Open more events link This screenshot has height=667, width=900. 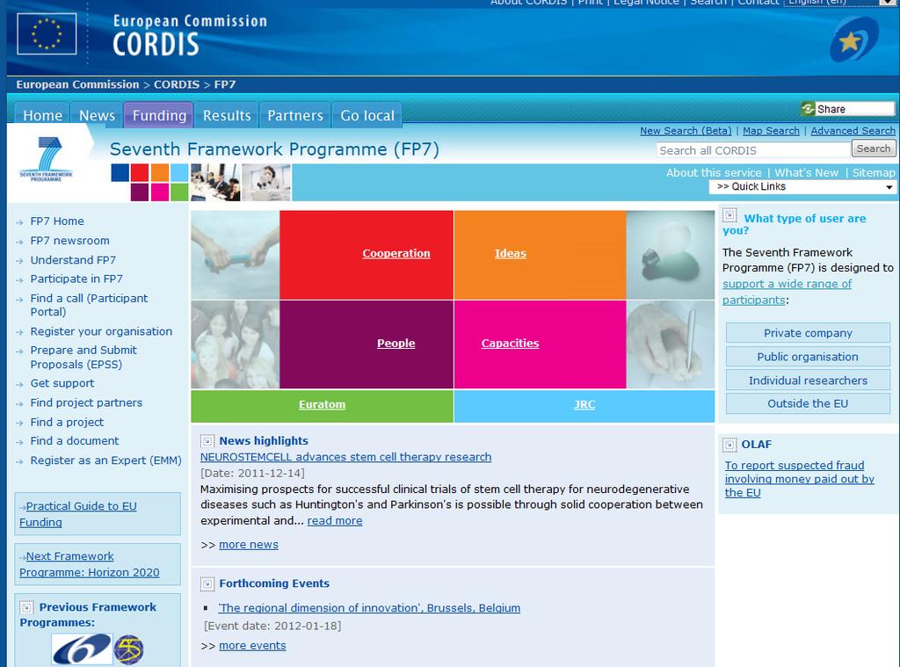[x=252, y=646]
